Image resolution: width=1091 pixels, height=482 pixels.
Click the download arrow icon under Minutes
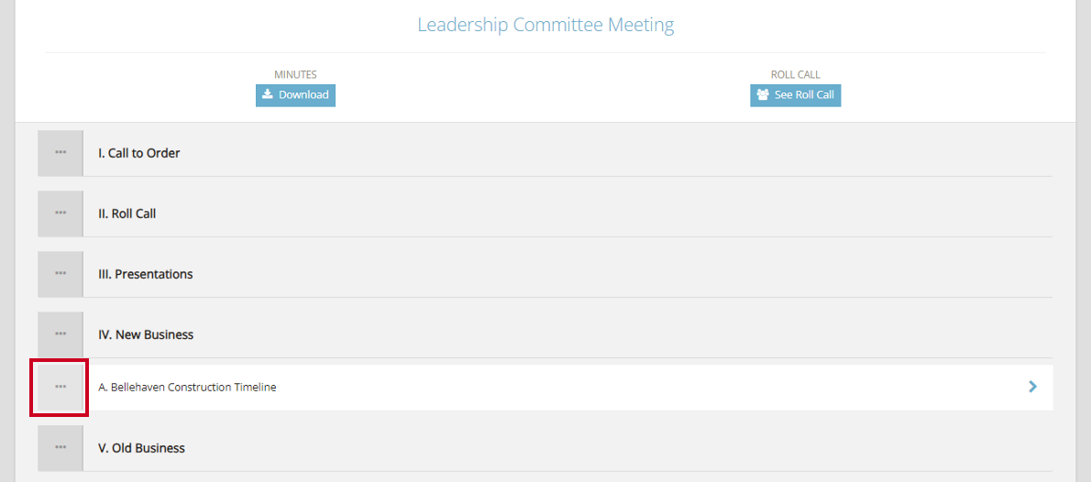coord(267,94)
